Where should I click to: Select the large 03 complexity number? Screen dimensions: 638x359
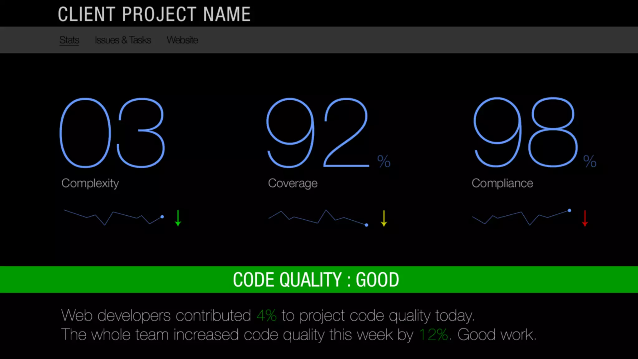(112, 133)
